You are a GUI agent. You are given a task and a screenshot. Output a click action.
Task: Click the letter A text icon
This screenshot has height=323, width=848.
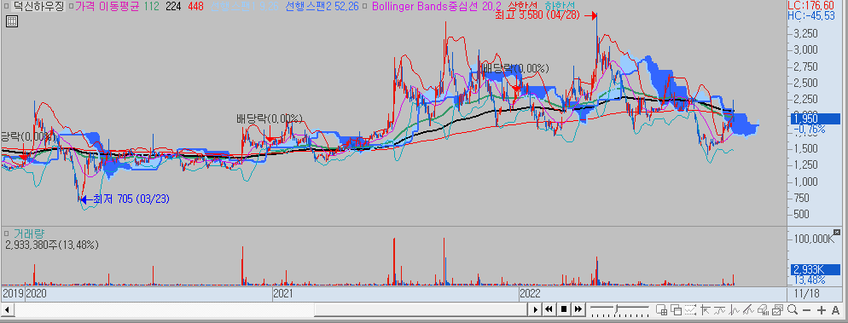click(835, 310)
